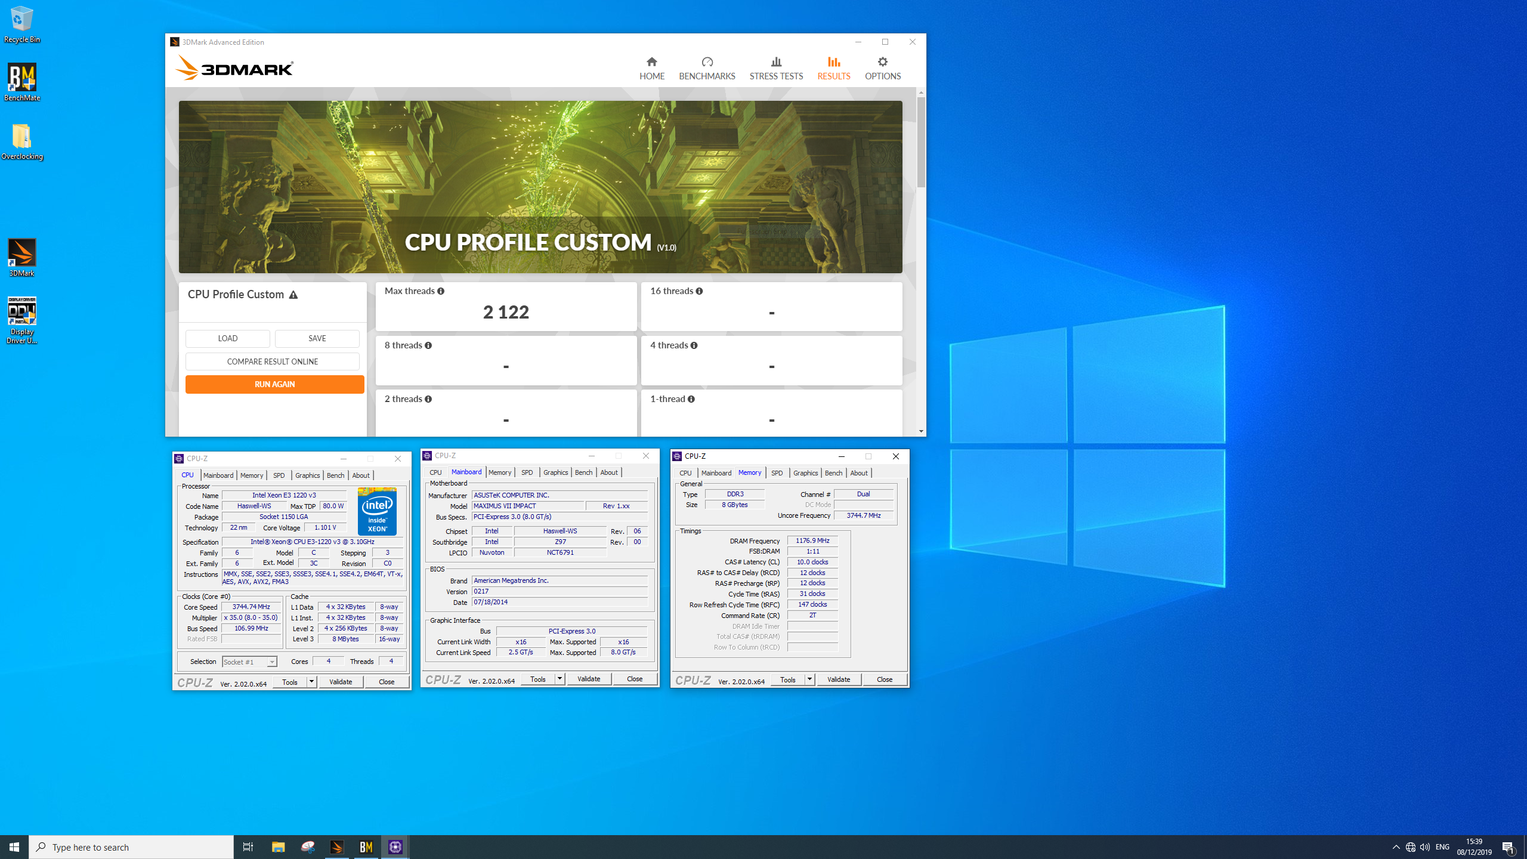Expand Tools dropdown arrow in CPU-Z Mainboard window

coord(560,679)
